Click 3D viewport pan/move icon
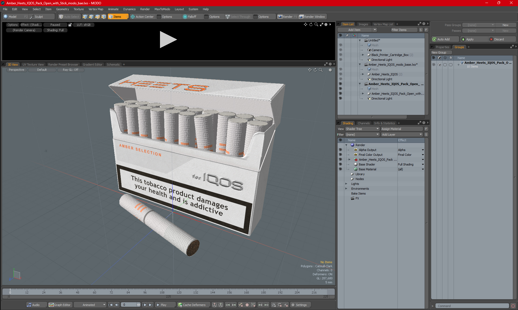This screenshot has height=310, width=518. coord(310,70)
